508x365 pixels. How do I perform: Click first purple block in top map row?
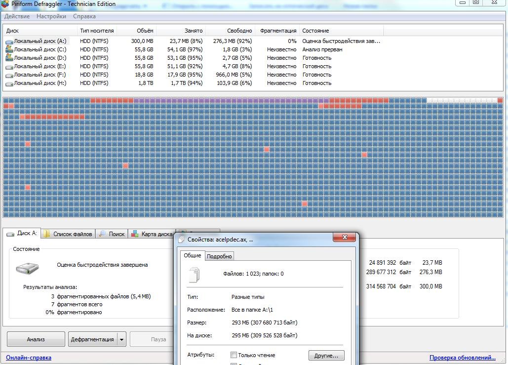tap(136, 100)
